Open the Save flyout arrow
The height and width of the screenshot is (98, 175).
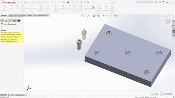pyautogui.click(x=66, y=2)
